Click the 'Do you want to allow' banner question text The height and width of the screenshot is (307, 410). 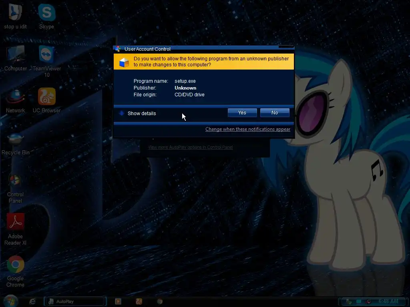pos(211,62)
